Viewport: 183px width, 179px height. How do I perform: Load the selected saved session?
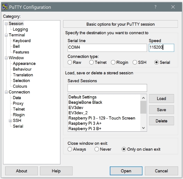162,99
